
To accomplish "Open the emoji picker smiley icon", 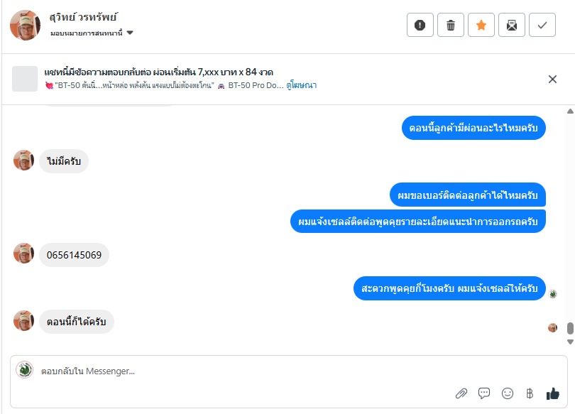I will coord(507,393).
